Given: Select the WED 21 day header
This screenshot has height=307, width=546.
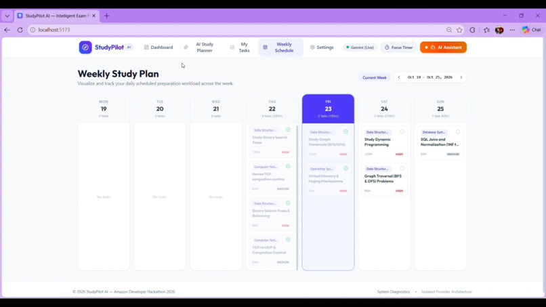Looking at the screenshot, I should (216, 108).
